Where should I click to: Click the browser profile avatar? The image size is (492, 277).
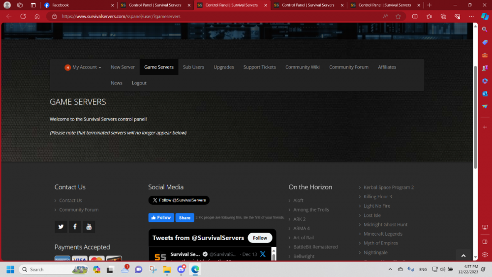(7, 5)
